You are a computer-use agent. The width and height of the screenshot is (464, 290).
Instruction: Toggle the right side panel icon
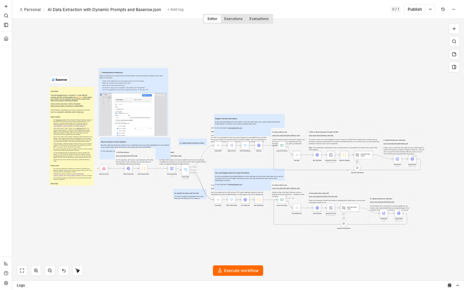454,67
